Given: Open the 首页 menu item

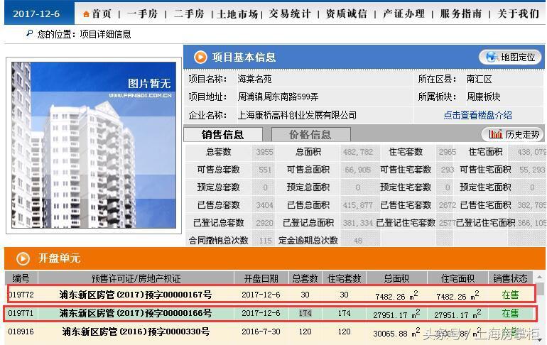Looking at the screenshot, I should click(102, 14).
